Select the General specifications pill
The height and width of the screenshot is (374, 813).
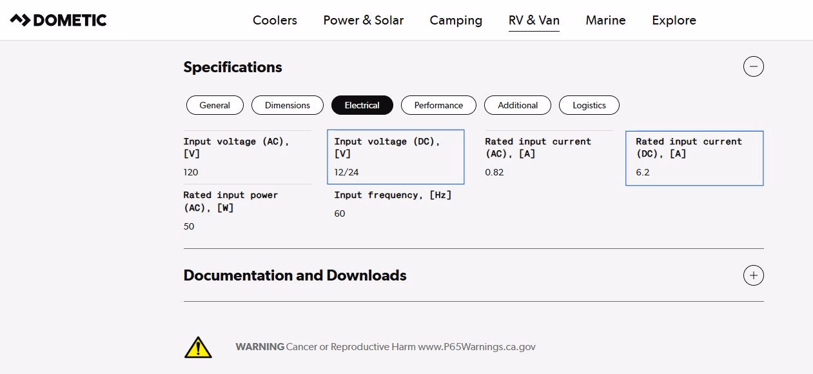click(x=215, y=105)
